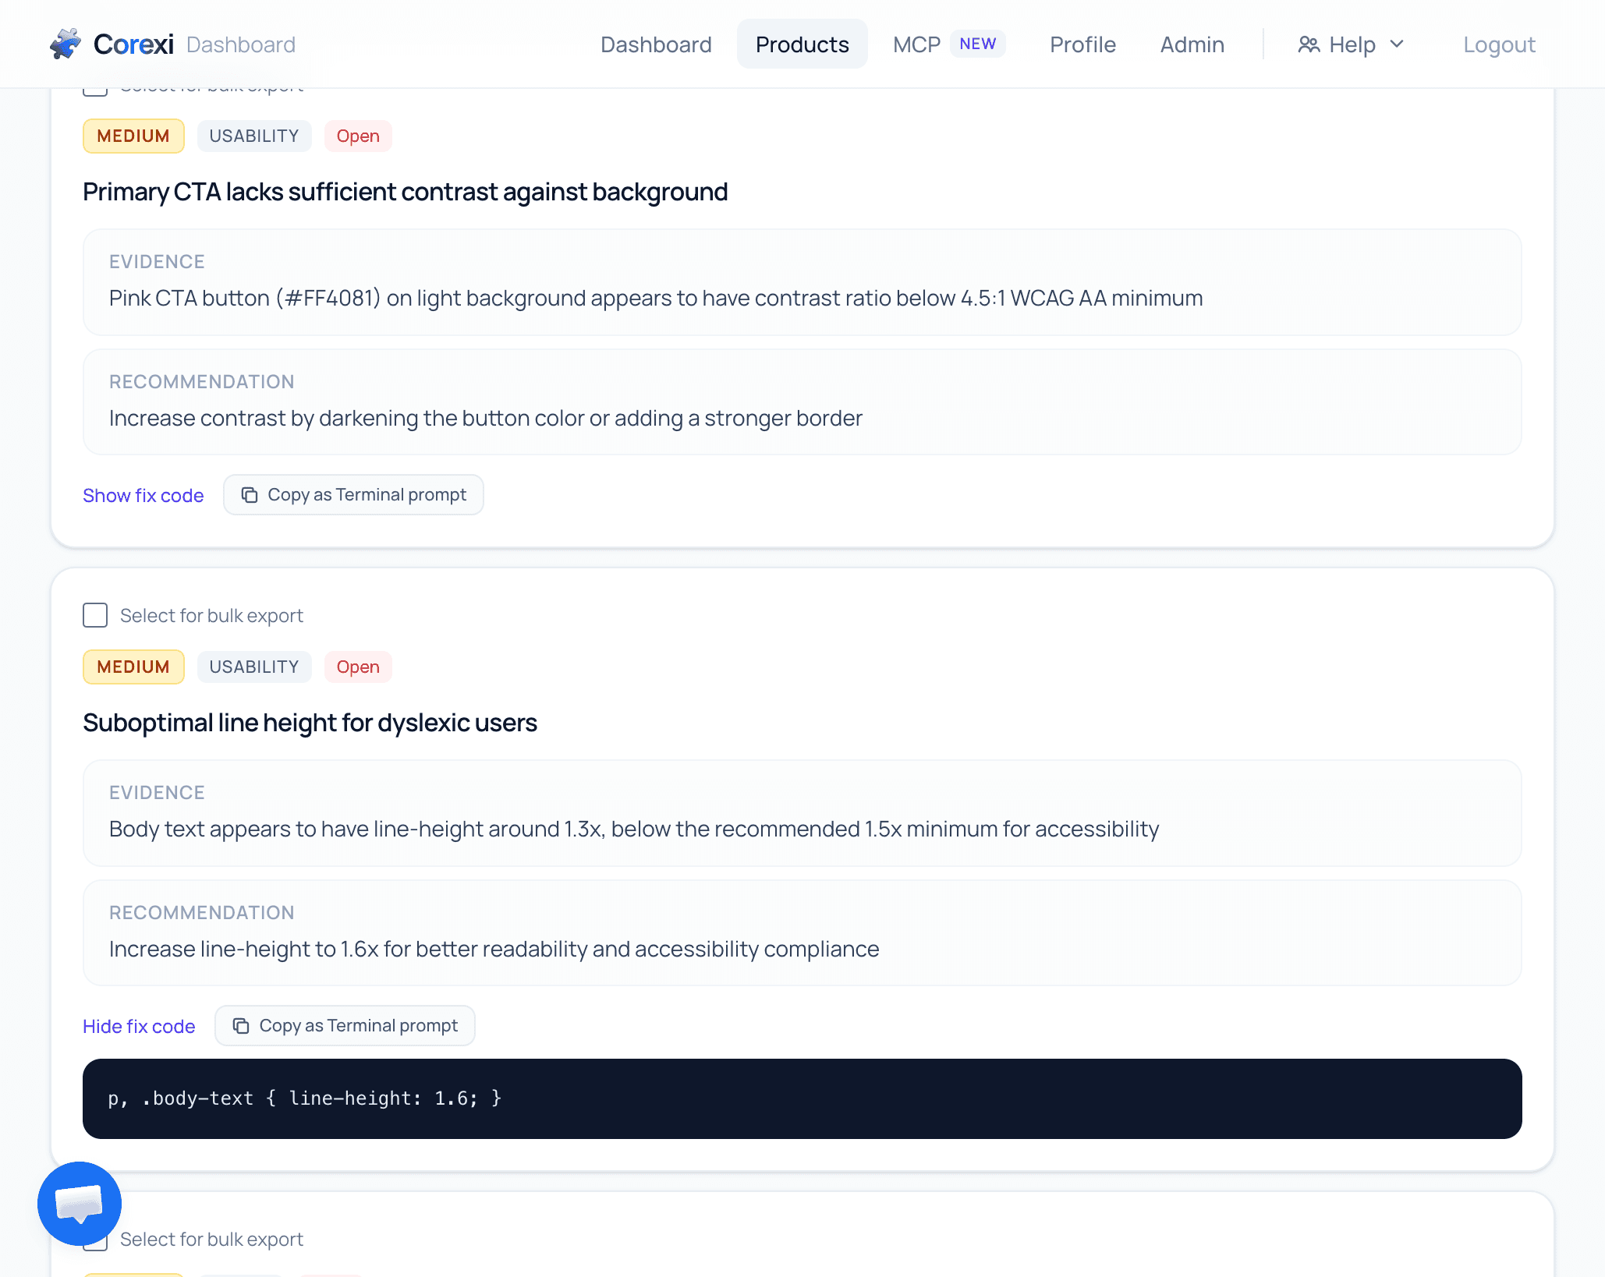Screen dimensions: 1605x1277
Task: Click the Logout link
Action: [1499, 44]
